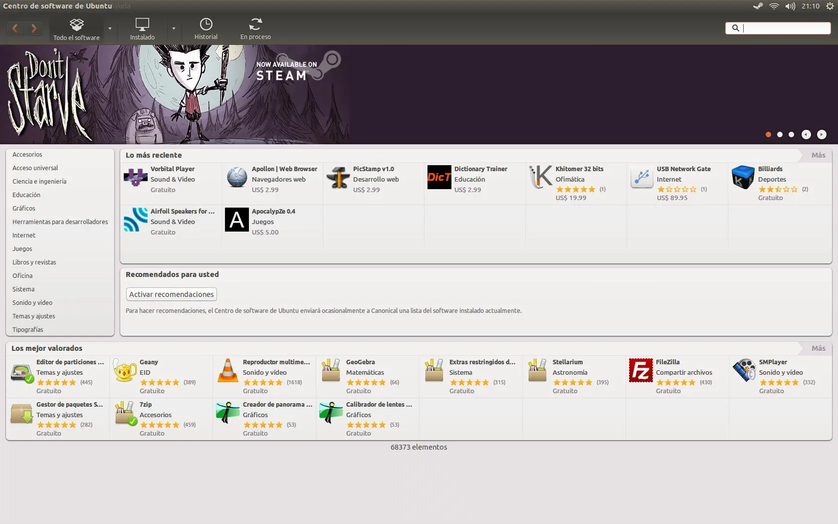Screen dimensions: 838x524
Task: Select the second banner indicator dot
Action: click(780, 134)
